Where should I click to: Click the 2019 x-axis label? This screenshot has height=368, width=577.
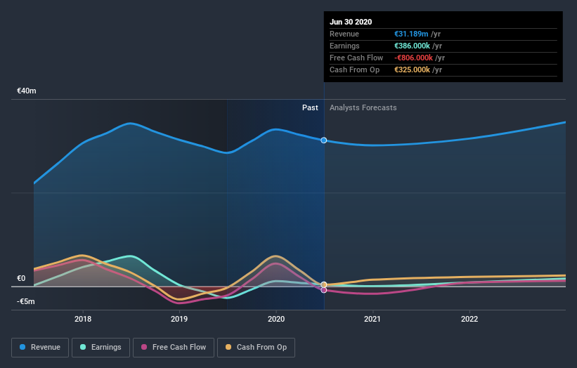179,319
